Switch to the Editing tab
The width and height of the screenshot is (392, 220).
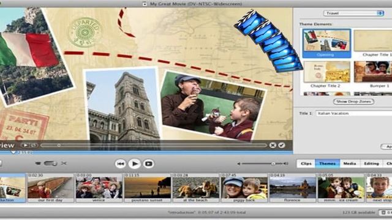click(371, 164)
